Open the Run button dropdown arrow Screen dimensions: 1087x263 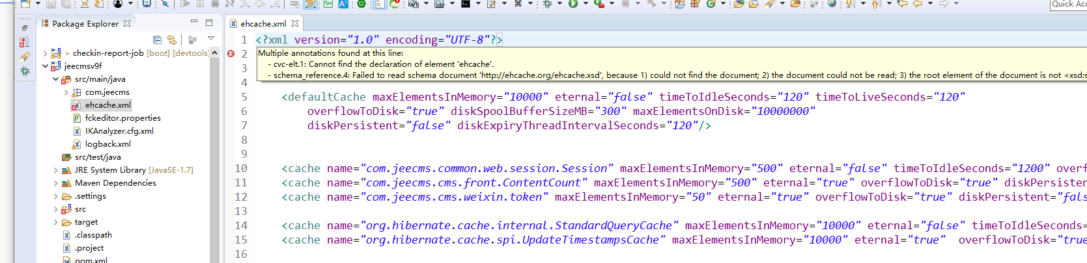[586, 5]
